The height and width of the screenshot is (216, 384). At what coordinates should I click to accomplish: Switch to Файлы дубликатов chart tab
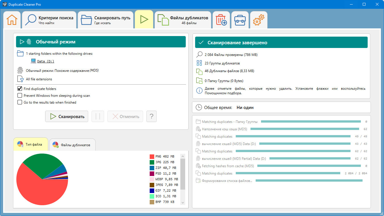72,145
